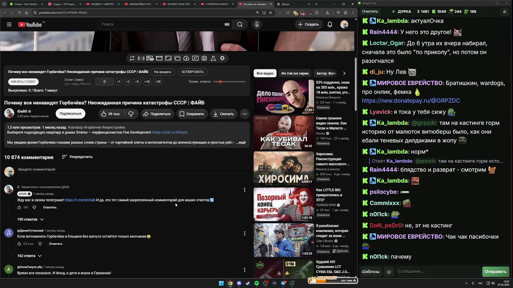The width and height of the screenshot is (513, 288).
Task: Click the split minutes input field
Action: (104, 82)
